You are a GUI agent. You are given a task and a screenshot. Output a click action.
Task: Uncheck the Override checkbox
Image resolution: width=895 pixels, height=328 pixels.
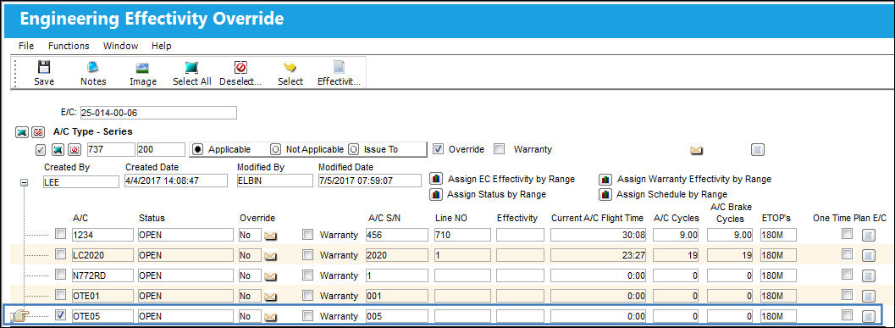click(x=439, y=149)
